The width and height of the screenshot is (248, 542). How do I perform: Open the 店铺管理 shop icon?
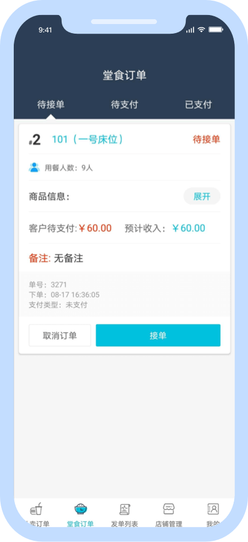[x=169, y=509]
